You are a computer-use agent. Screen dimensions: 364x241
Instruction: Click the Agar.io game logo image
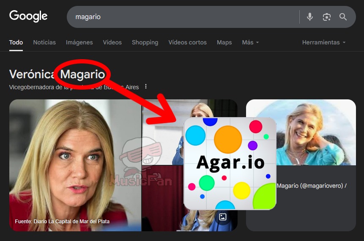point(230,164)
